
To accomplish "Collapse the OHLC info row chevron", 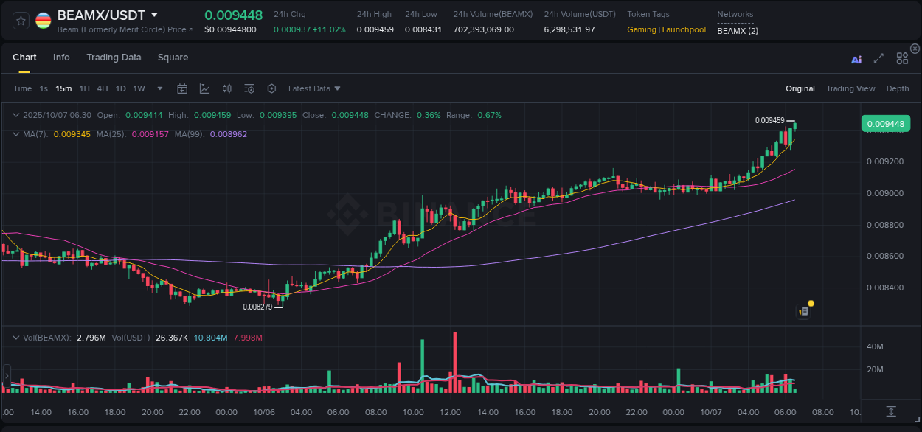I will (x=16, y=115).
